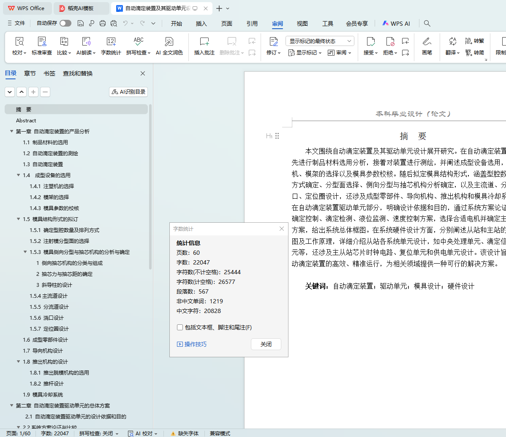Switch to the 视图 ribbon tab

[x=302, y=24]
